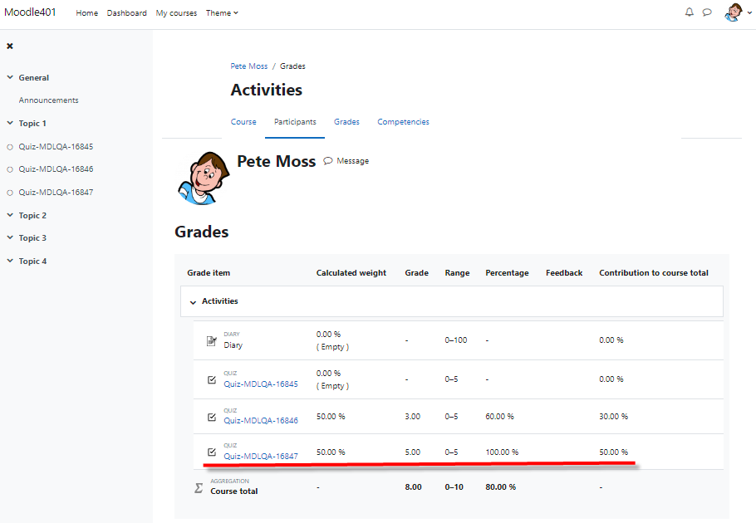Select Topic 1 label in sidebar

(x=32, y=124)
